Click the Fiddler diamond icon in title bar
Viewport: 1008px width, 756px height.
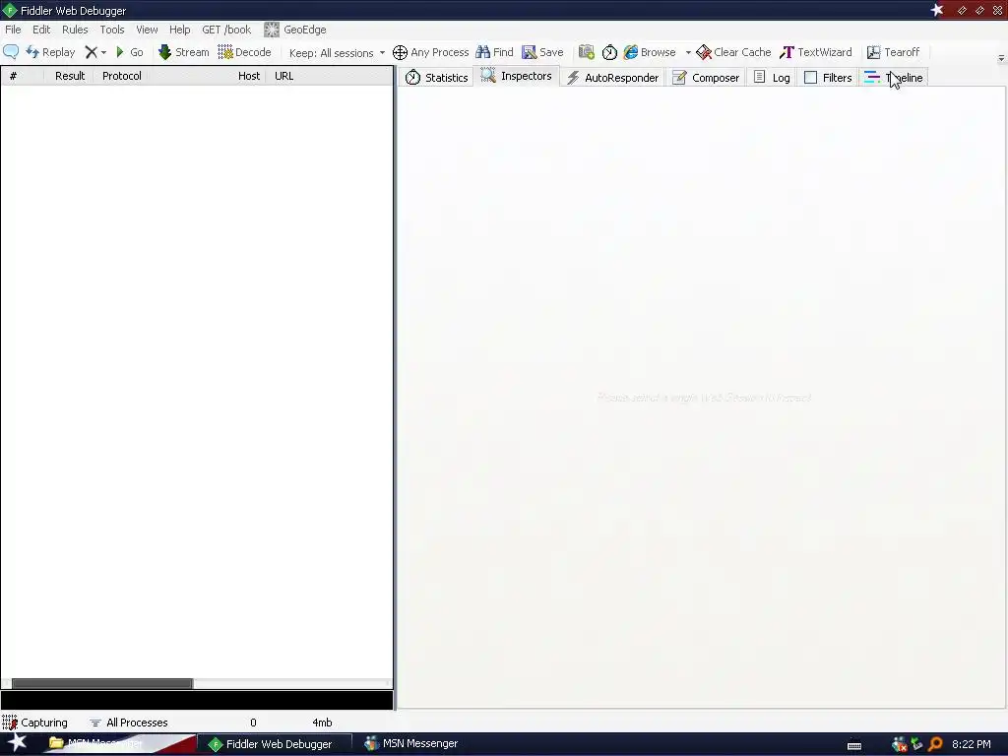coord(10,10)
